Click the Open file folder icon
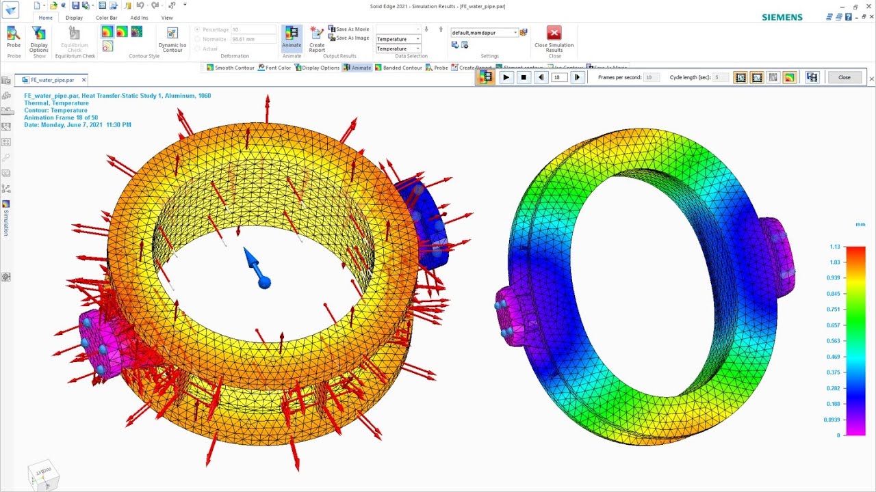This screenshot has height=492, width=876. pos(53,5)
